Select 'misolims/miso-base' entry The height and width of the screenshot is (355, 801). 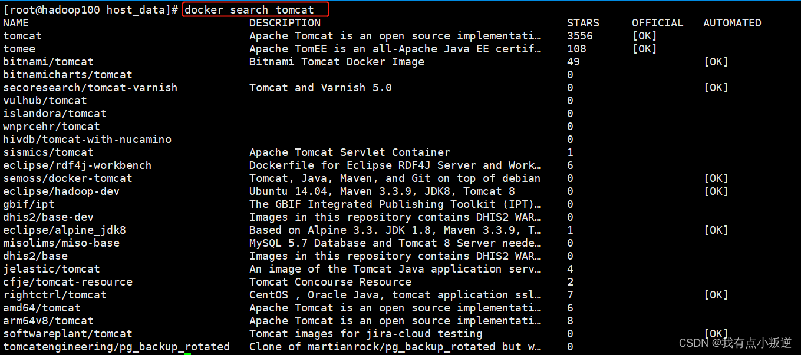point(61,243)
